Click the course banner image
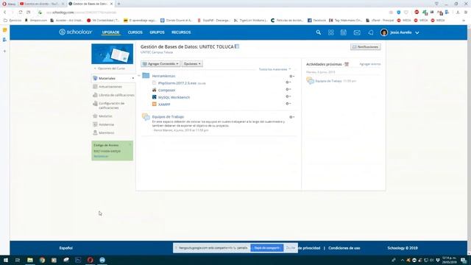The height and width of the screenshot is (265, 471). [x=113, y=54]
